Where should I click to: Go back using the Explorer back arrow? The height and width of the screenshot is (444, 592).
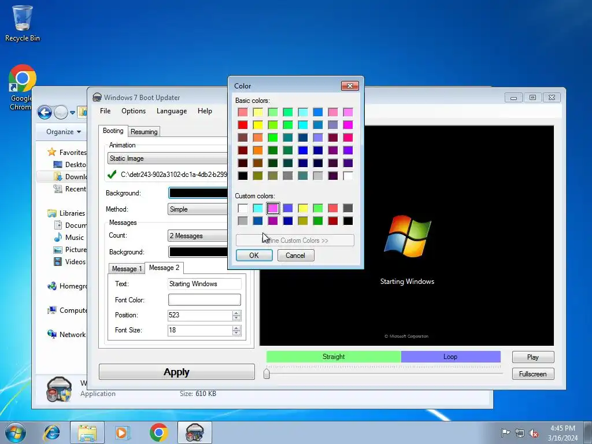45,112
